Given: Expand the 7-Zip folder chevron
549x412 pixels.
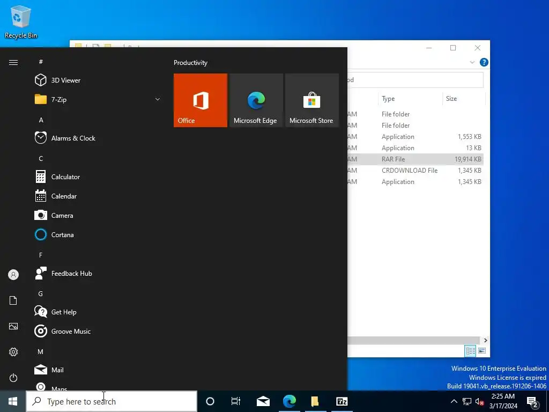Looking at the screenshot, I should pos(158,99).
